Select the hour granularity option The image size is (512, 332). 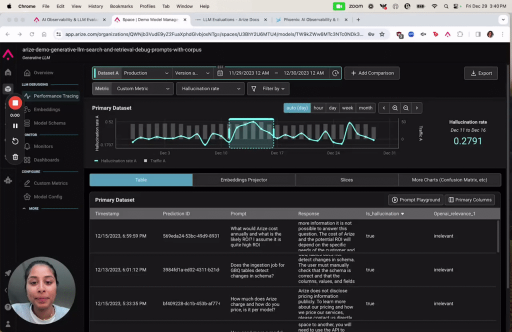[318, 108]
